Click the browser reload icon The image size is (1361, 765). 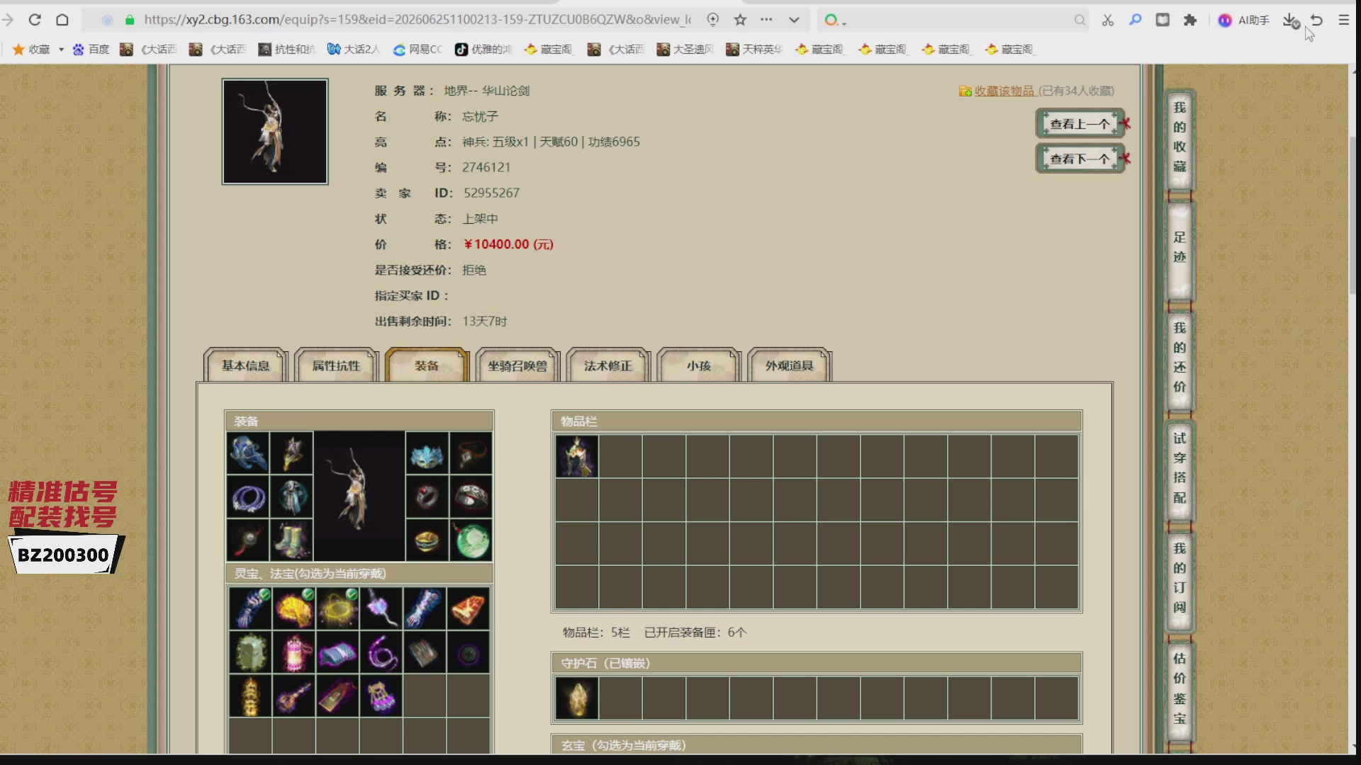coord(35,20)
